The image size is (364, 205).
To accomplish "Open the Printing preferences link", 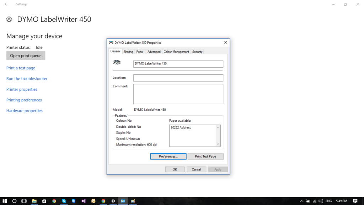I will 24,100.
